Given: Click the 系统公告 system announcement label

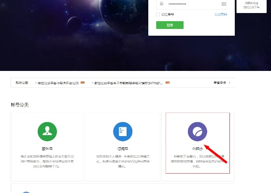Looking at the screenshot, I should coord(22,83).
